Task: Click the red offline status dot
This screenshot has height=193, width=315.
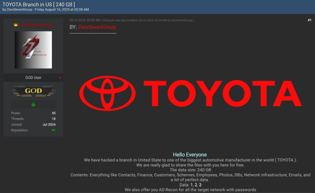Action: (x=60, y=78)
